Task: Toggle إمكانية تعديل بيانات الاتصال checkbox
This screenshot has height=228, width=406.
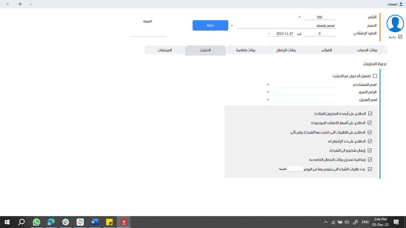Action: (370, 160)
